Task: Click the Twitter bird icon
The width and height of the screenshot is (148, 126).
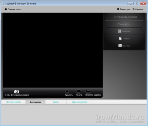Action: pos(120,38)
